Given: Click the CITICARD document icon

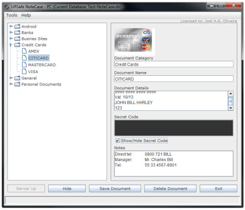Looking at the screenshot, I should coord(24,58).
